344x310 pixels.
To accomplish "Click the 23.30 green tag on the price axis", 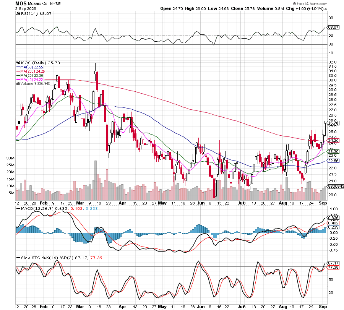I will point(333,152).
